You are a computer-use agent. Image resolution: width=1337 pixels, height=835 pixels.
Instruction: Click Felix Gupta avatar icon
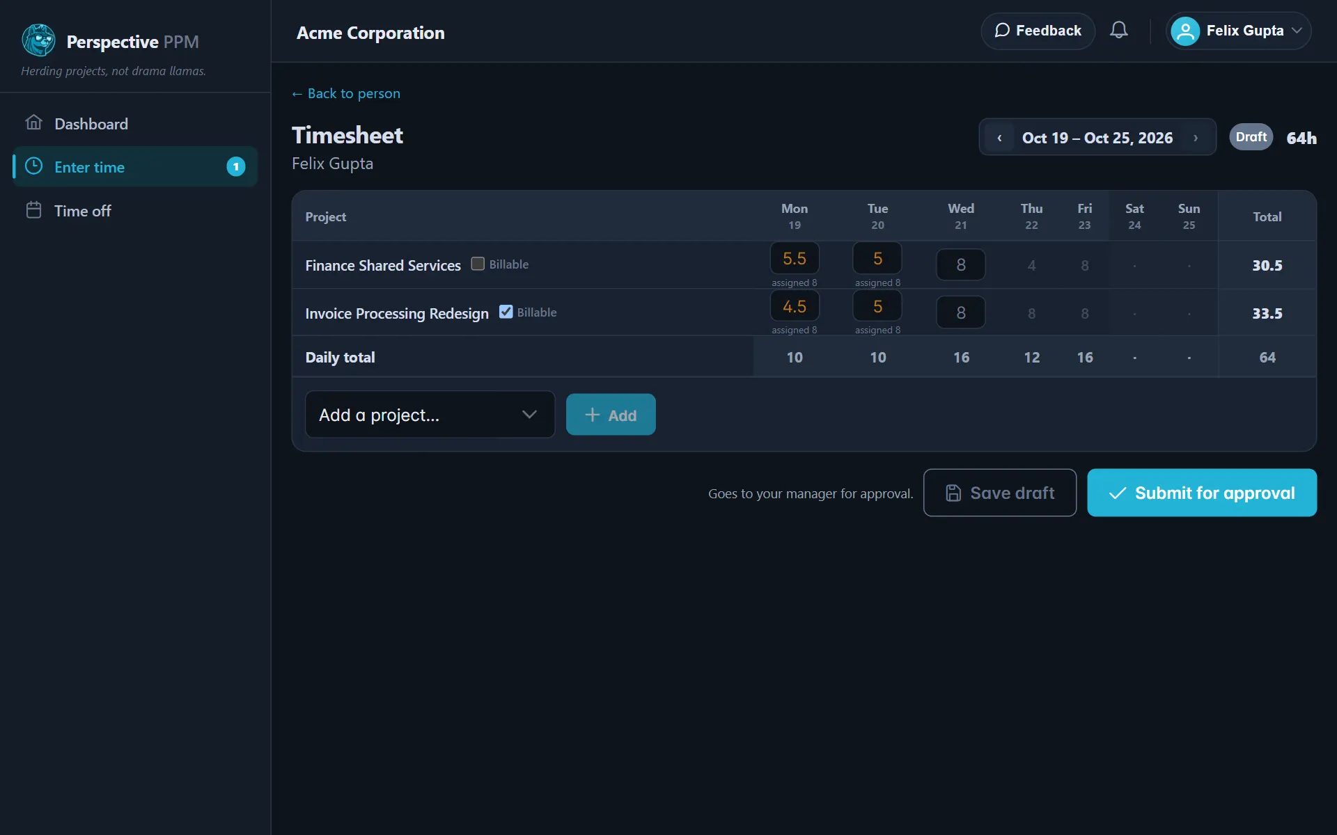tap(1185, 31)
